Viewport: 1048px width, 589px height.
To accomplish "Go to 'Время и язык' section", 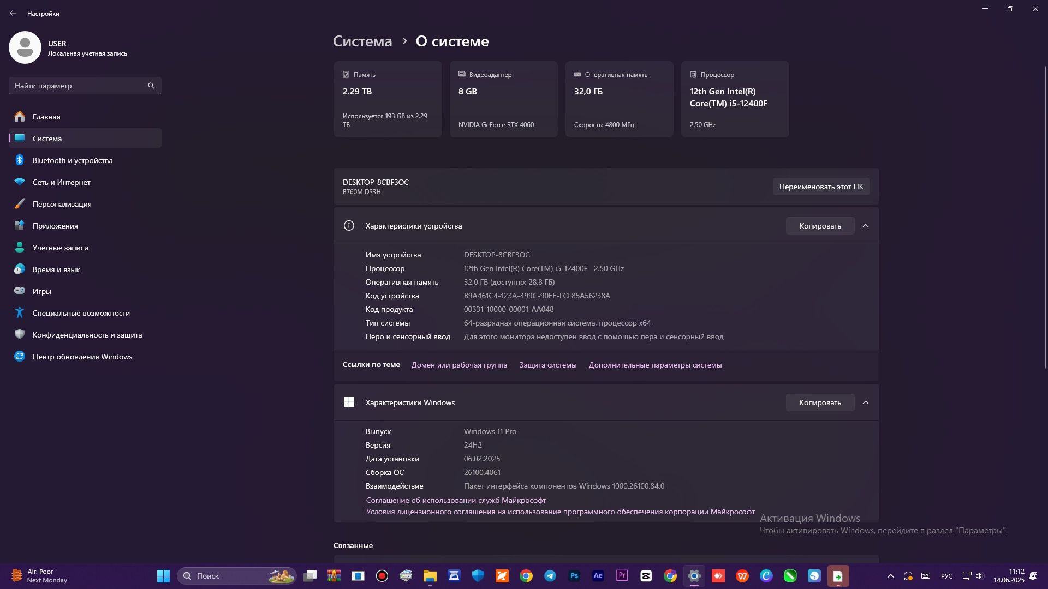I will point(85,269).
